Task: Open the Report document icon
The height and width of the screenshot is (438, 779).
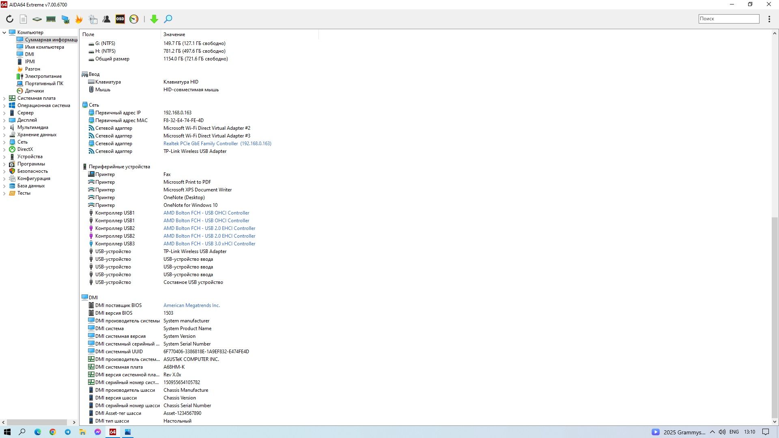Action: 24,19
